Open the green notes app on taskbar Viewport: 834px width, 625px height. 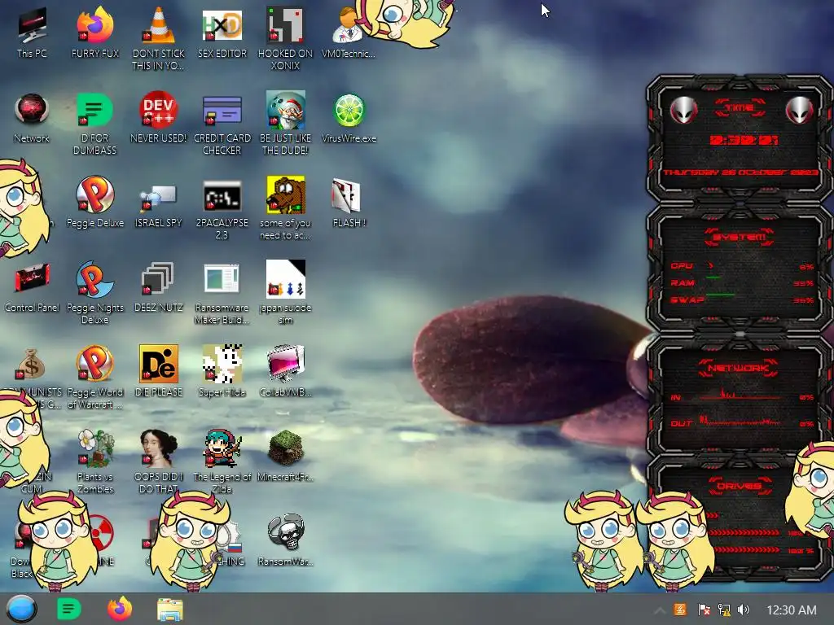(69, 609)
